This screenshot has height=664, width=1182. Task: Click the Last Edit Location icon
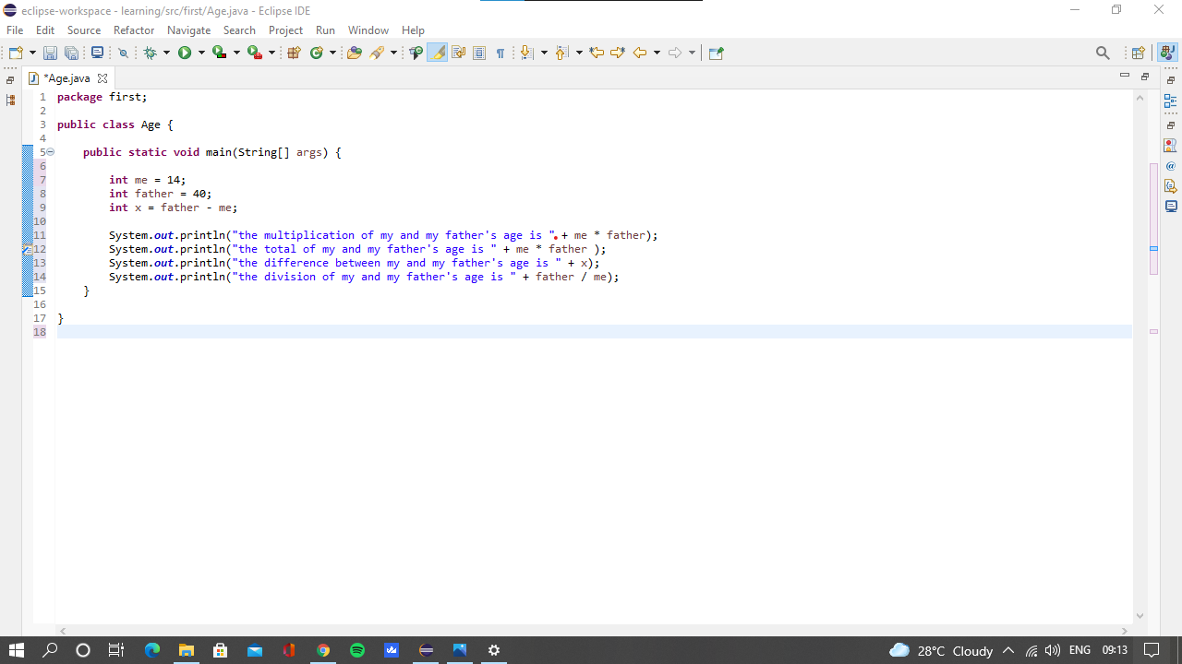(x=597, y=53)
